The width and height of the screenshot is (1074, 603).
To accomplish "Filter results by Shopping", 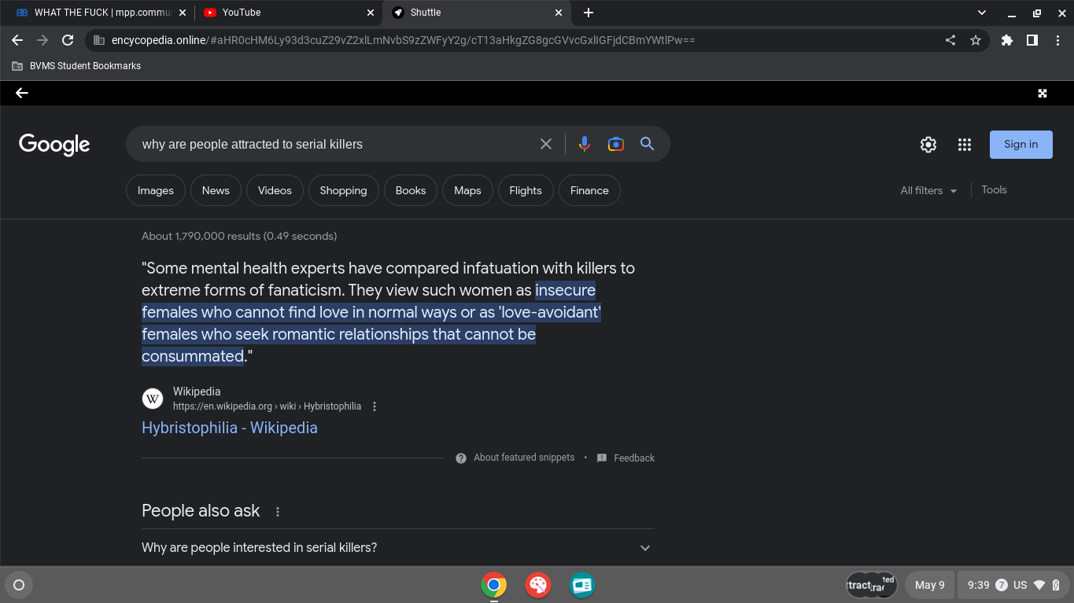I will (343, 190).
